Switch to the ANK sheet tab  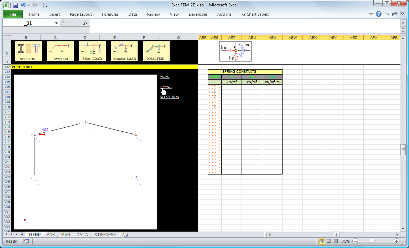tap(51, 235)
